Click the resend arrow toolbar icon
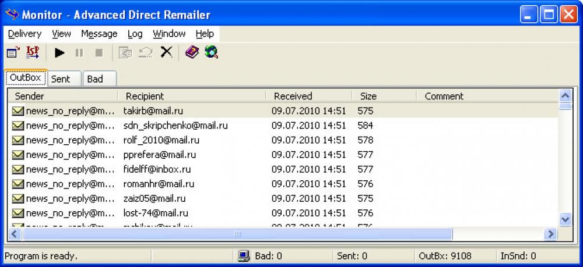The image size is (583, 267). click(x=145, y=53)
